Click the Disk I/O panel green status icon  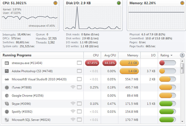tap(119, 3)
